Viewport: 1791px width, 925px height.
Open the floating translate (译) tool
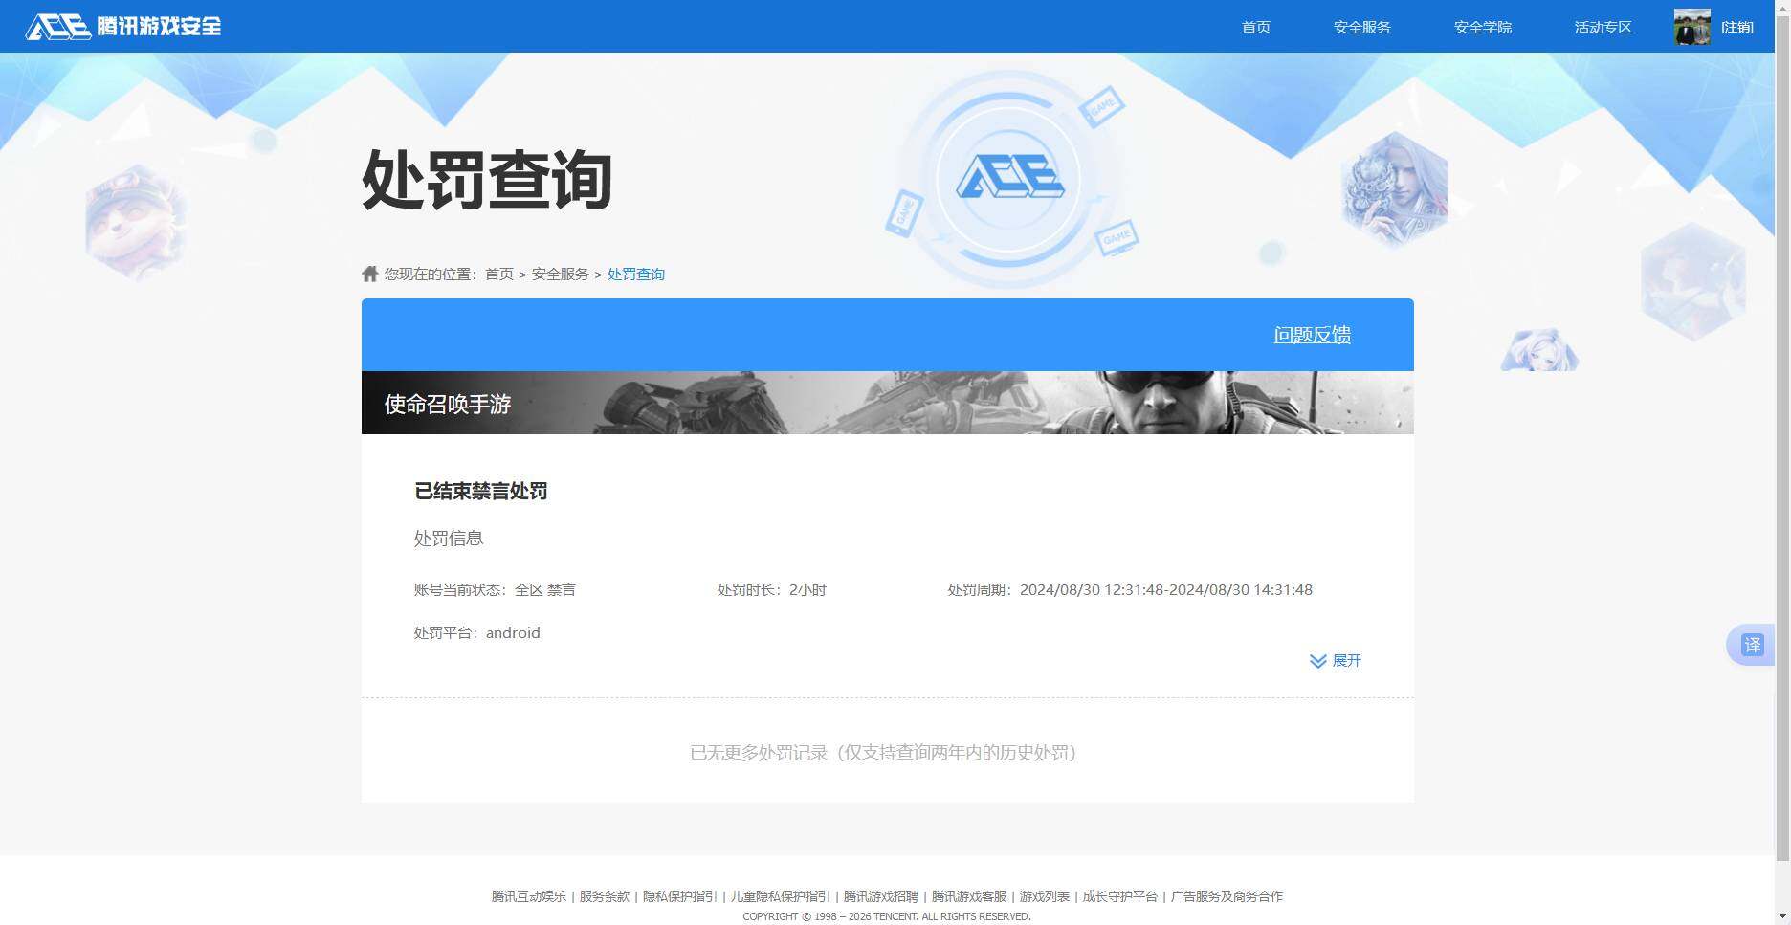coord(1754,645)
